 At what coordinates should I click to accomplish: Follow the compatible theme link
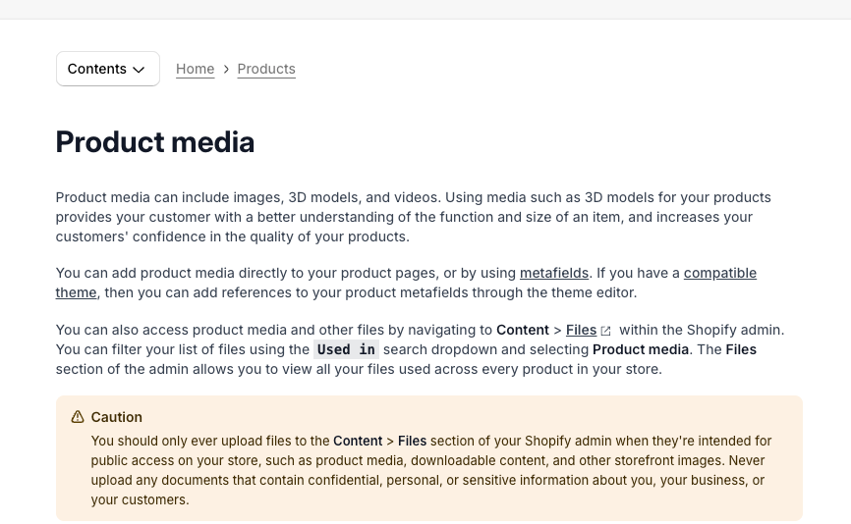click(719, 273)
